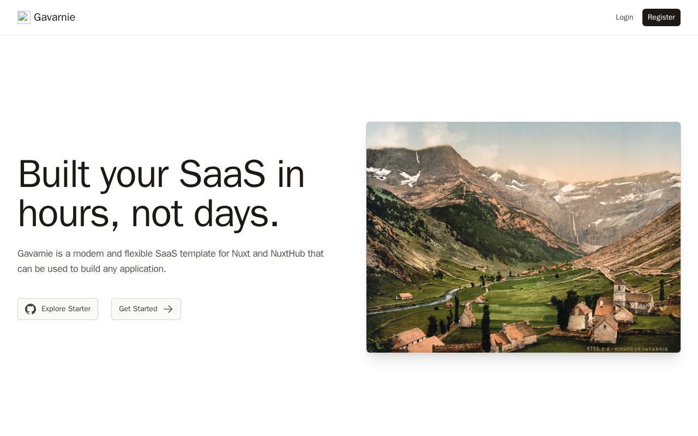Open the Gavarnie brand name link

click(x=55, y=17)
